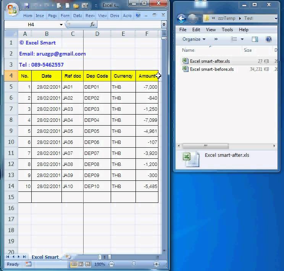Expand the Explorer toolbar overflow chevron

click(216, 39)
